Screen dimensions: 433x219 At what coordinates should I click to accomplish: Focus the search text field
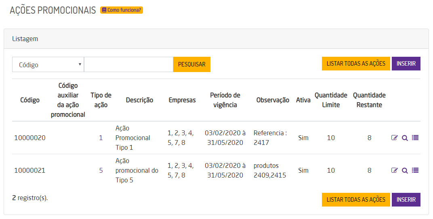pyautogui.click(x=128, y=64)
